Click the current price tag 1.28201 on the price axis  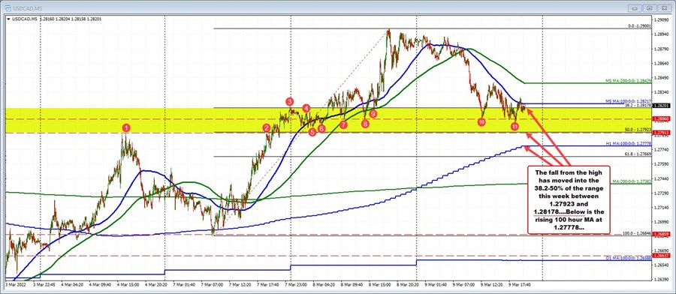[660, 105]
